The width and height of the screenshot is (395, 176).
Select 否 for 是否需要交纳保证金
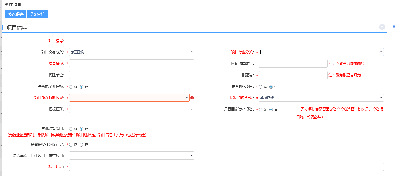tap(82, 145)
